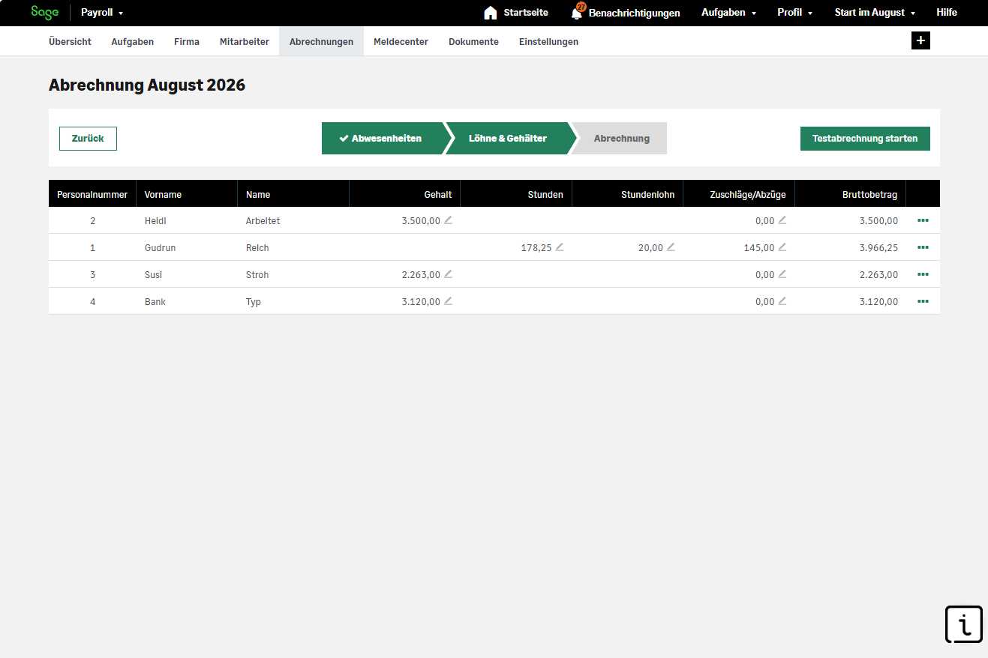Edit the 3.500,00 salary with its pencil icon
The image size is (988, 658).
[x=448, y=220]
